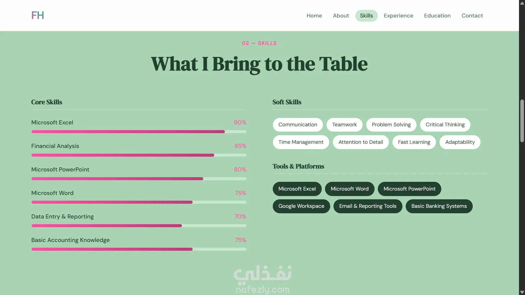Click the Microsoft Excel progress bar
The image size is (525, 295).
pos(139,132)
